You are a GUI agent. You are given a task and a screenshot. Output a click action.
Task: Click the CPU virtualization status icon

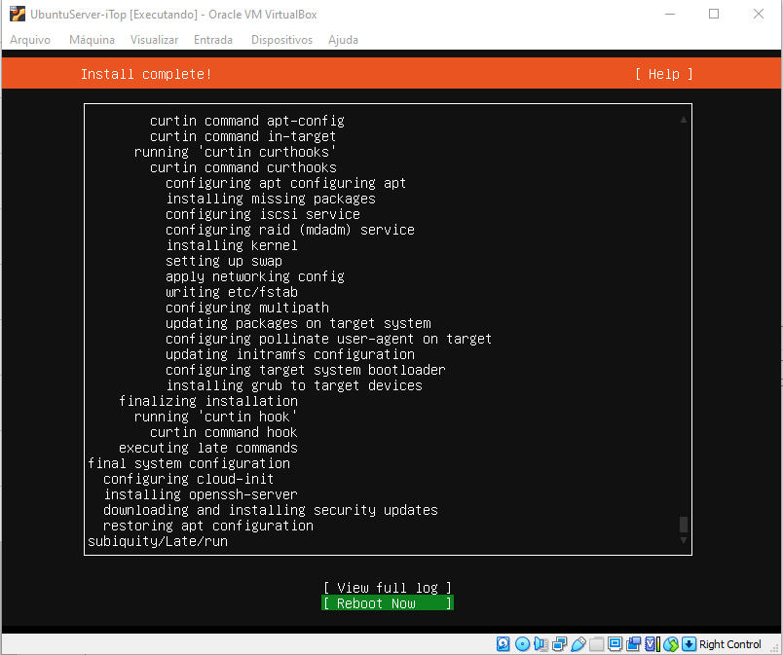coord(652,644)
